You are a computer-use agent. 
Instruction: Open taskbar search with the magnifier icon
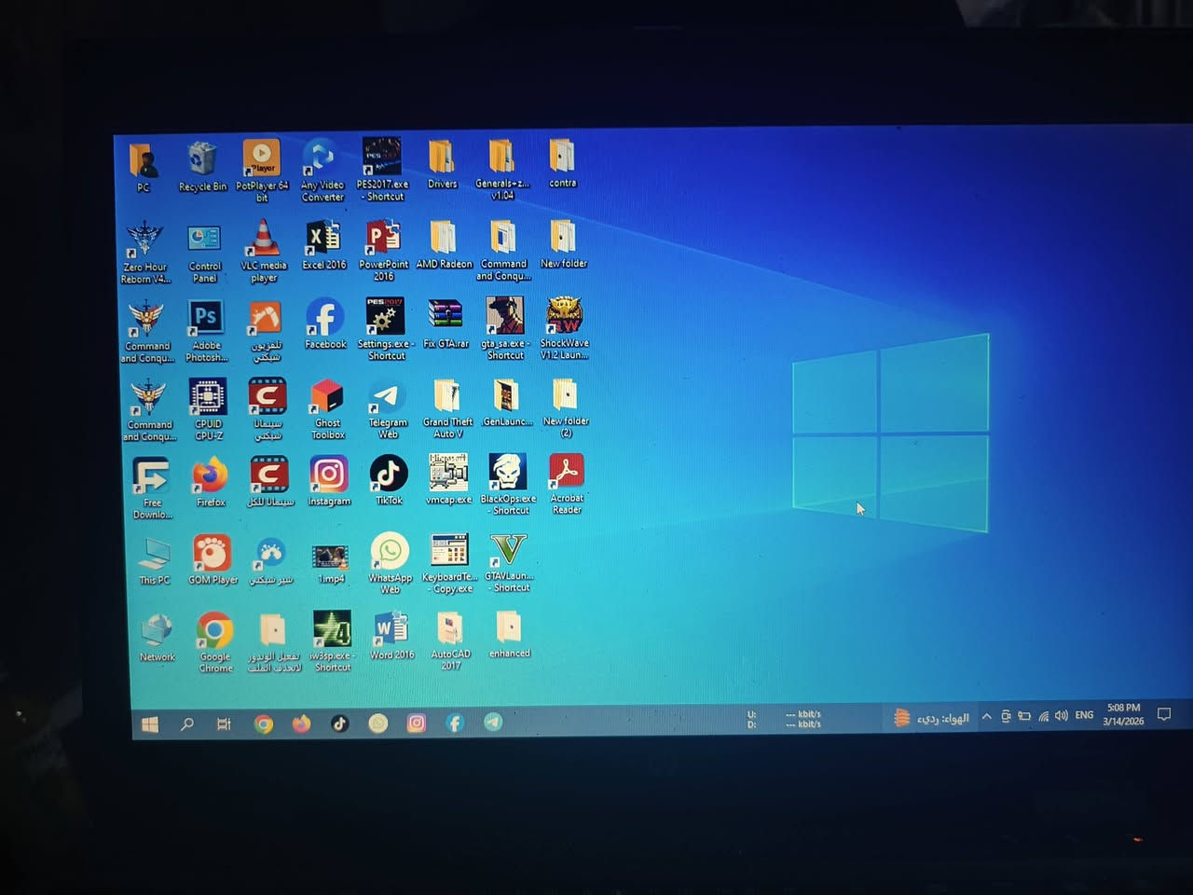click(187, 724)
